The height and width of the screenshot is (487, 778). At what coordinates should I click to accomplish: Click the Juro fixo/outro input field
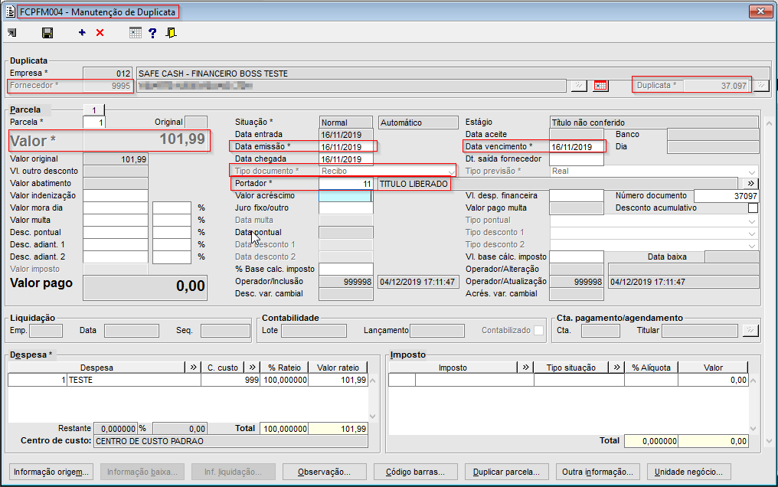click(346, 208)
